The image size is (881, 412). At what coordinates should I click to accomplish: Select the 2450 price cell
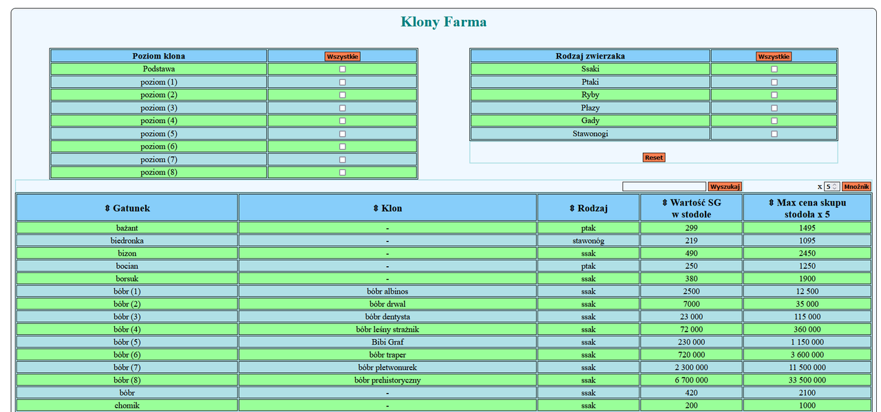[807, 253]
